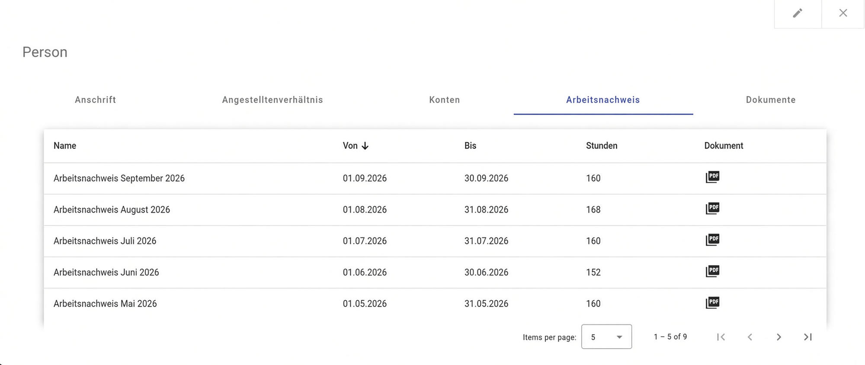This screenshot has height=365, width=865.
Task: Jump to last page of results
Action: pos(808,337)
